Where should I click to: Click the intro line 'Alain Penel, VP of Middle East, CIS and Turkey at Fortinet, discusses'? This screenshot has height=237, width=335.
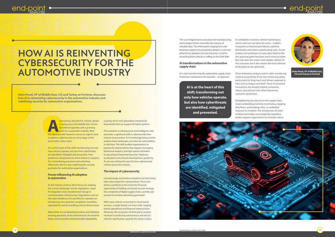tap(62, 95)
